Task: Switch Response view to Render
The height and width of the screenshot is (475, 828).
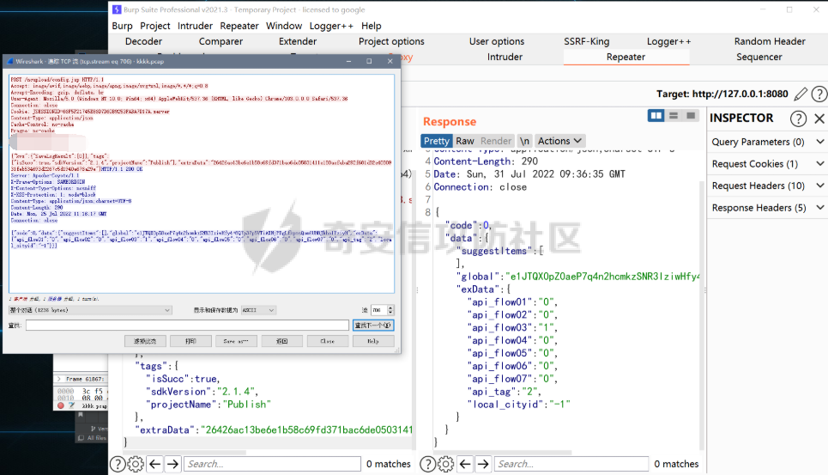Action: 496,141
